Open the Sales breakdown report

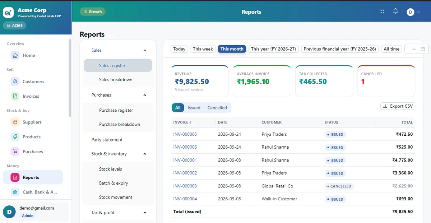pyautogui.click(x=118, y=80)
